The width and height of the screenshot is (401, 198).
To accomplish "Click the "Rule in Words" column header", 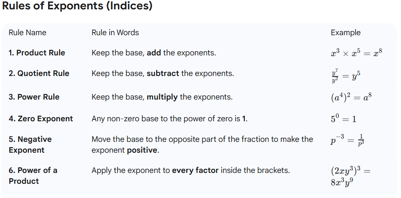I will (x=115, y=33).
